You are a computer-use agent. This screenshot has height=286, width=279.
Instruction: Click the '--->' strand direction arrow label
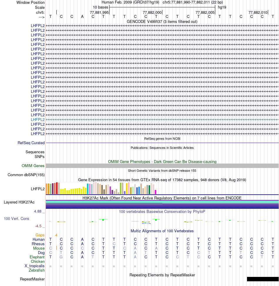point(42,17)
